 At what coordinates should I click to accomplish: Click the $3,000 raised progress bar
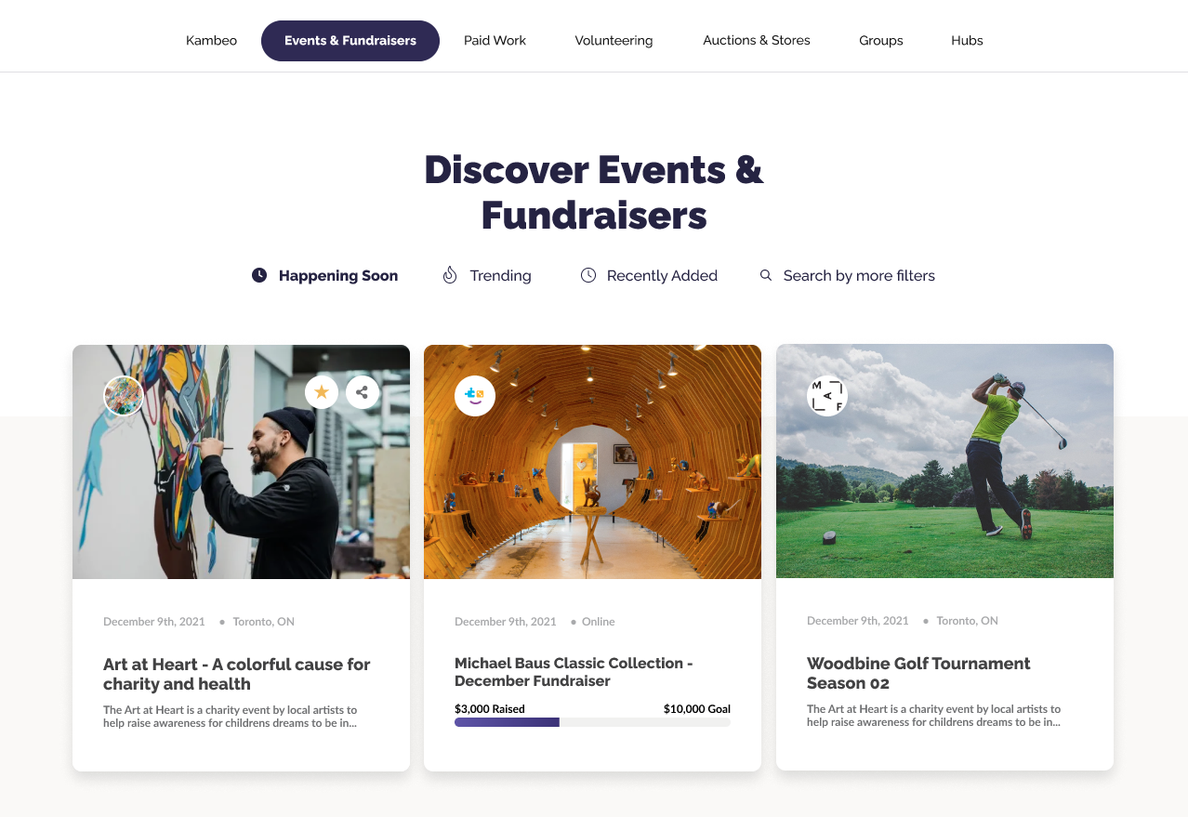pos(592,722)
